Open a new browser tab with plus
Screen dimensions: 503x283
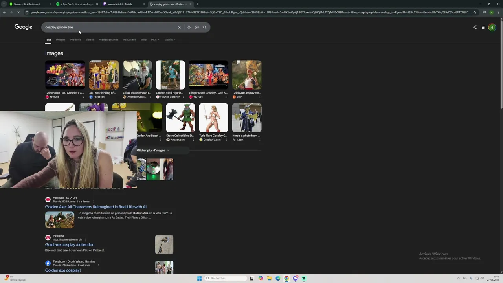(x=197, y=4)
